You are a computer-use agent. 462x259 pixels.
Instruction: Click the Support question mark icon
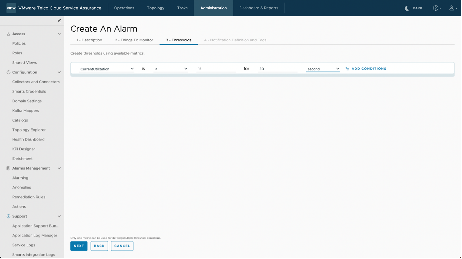8,216
